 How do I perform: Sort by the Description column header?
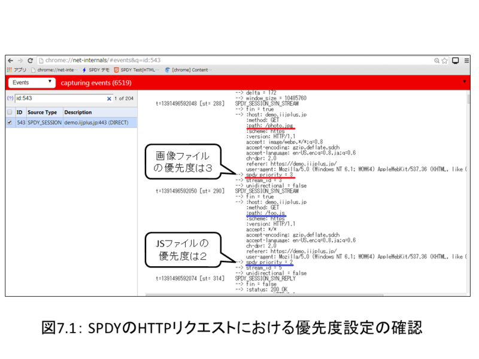click(78, 112)
